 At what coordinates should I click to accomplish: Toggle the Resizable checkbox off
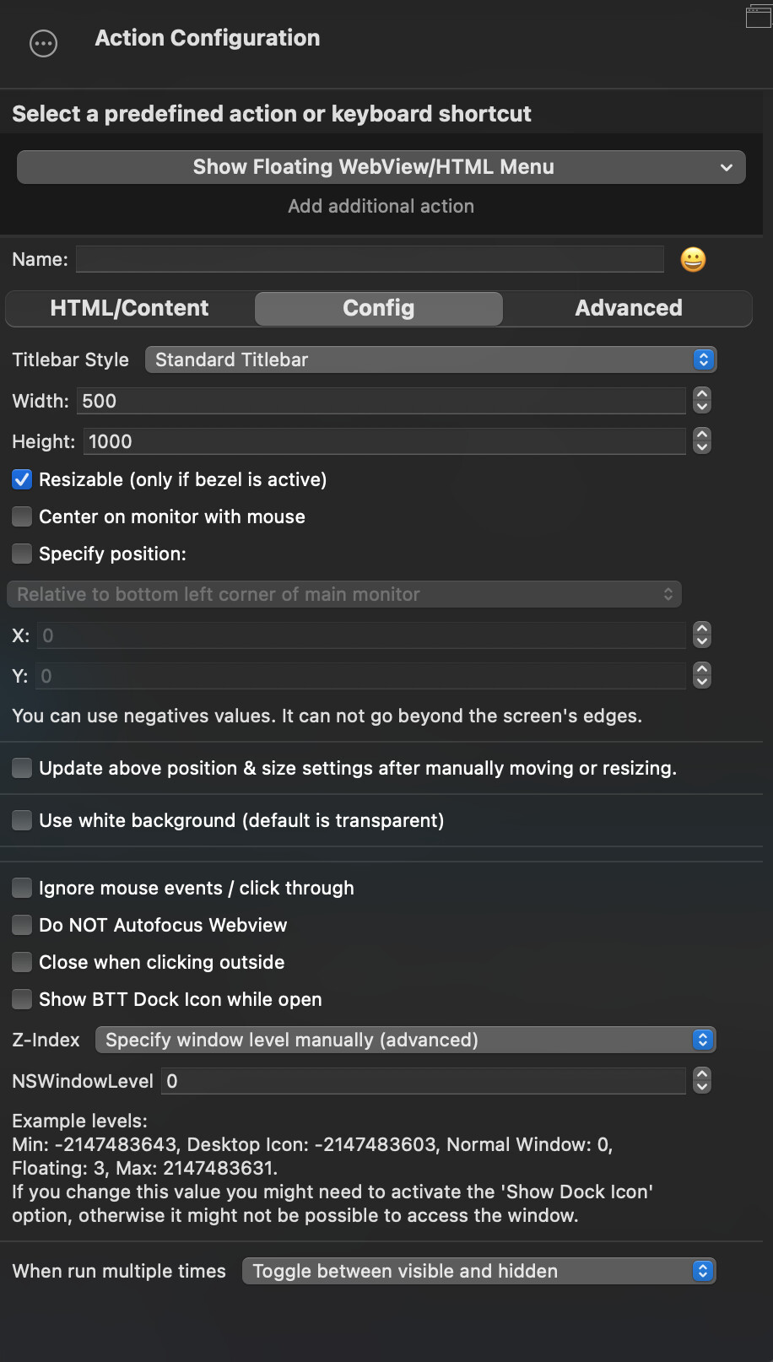point(22,480)
